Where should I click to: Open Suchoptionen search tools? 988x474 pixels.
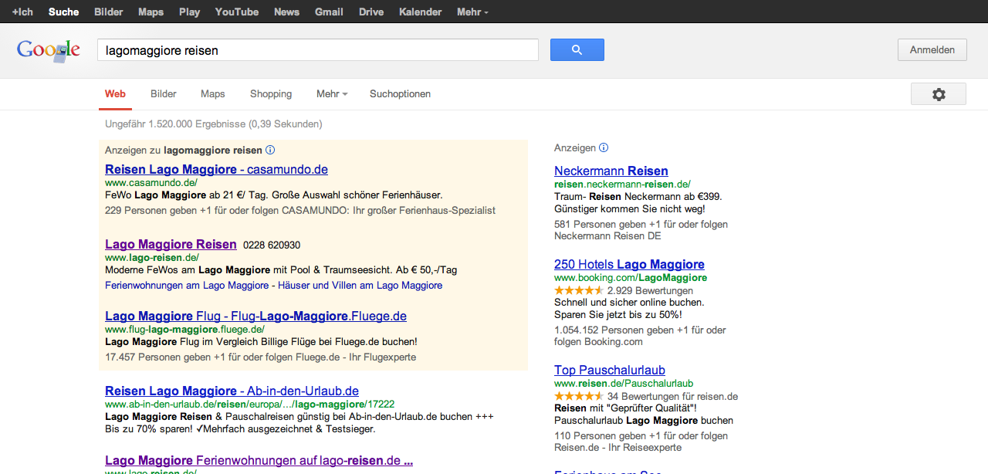click(400, 94)
